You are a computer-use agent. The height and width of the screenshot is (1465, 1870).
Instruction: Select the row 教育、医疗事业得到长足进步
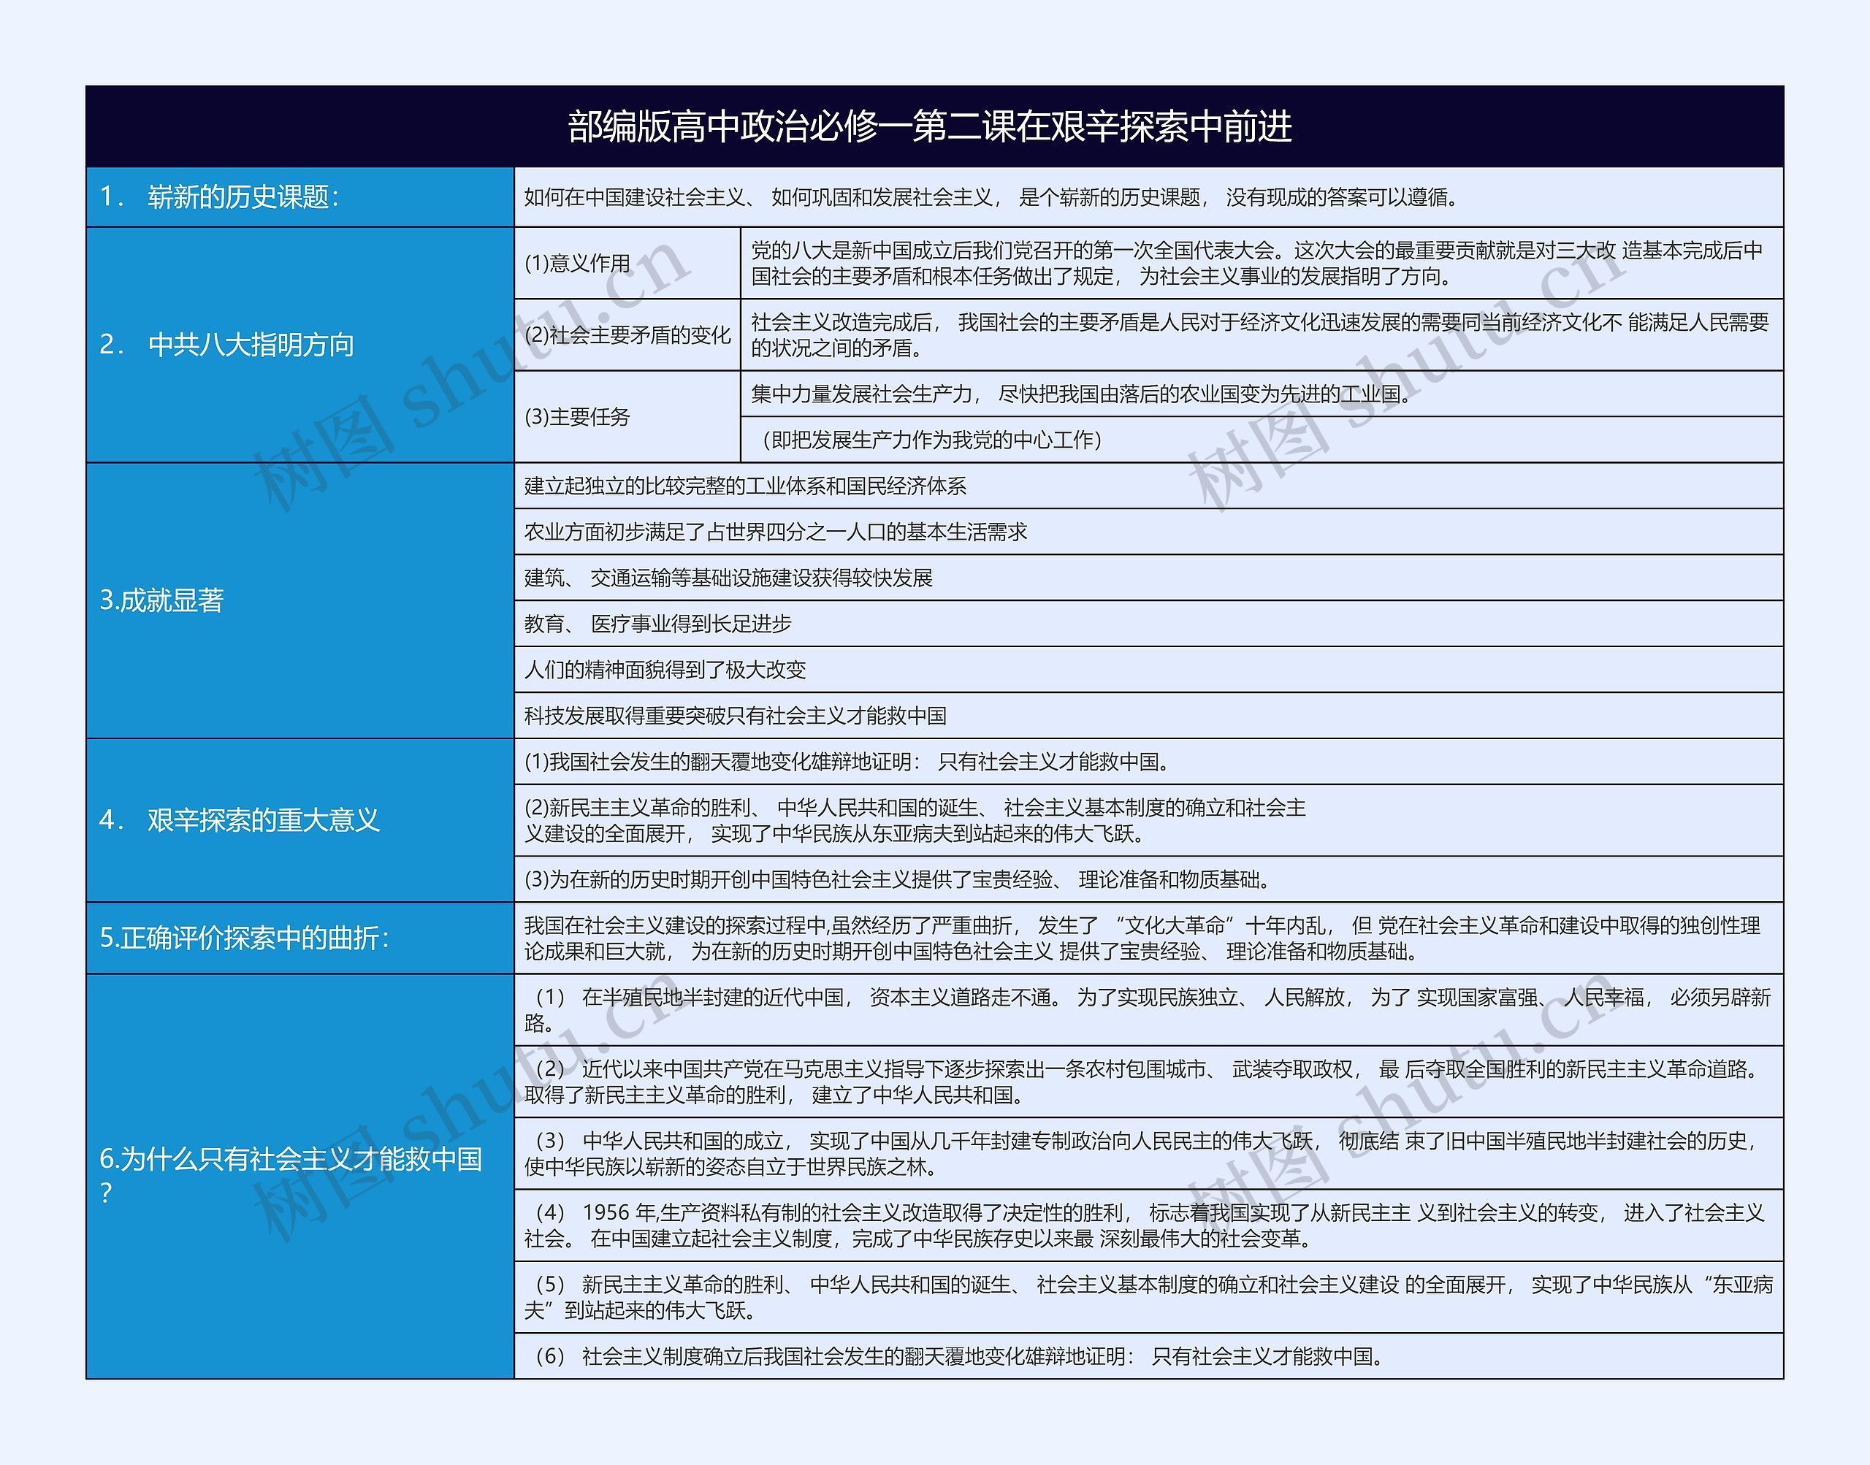pos(1148,624)
